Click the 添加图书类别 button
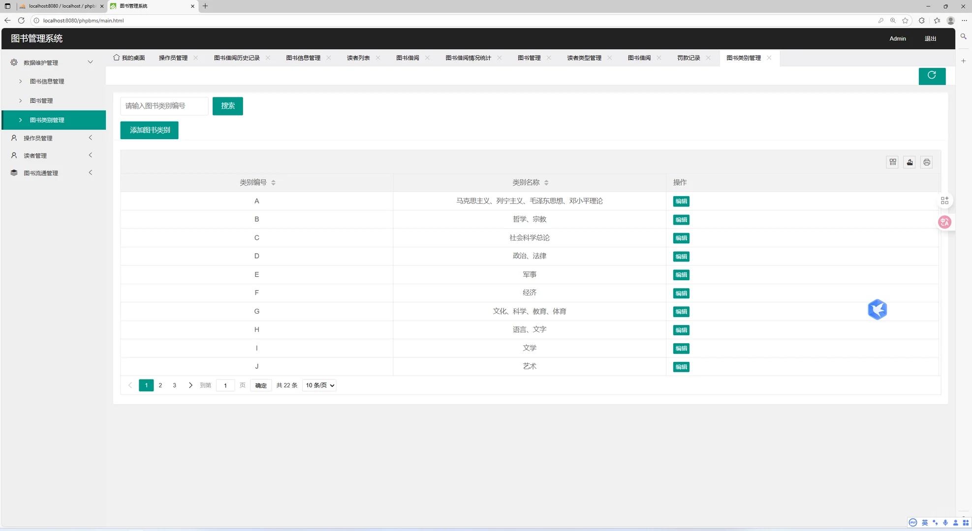This screenshot has width=972, height=531. tap(149, 130)
